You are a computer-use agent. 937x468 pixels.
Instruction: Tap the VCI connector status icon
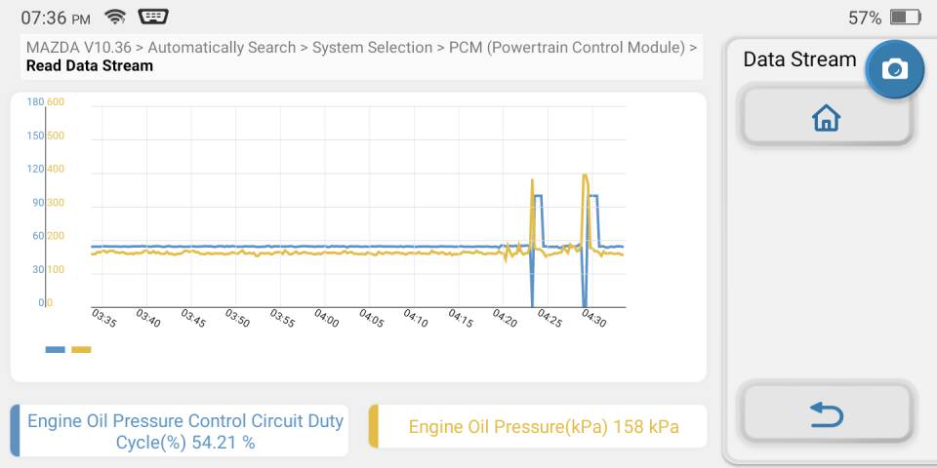point(153,17)
